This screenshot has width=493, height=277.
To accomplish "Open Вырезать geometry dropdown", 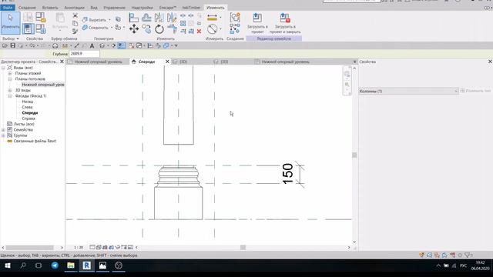I will (x=109, y=20).
